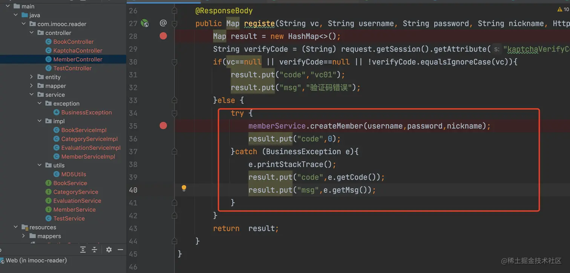This screenshot has width=570, height=273.
Task: Click the class icon beside TestService
Action: pyautogui.click(x=48, y=218)
